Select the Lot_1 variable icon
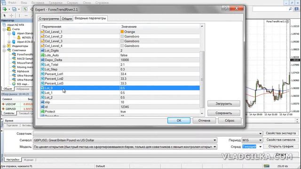 pos(43,93)
